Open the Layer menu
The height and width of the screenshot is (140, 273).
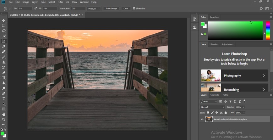(x=35, y=2)
